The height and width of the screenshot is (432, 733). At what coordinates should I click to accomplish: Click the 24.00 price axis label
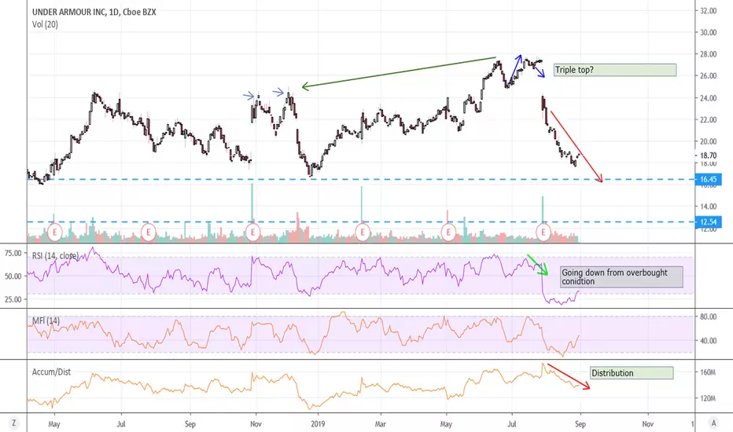coord(708,98)
